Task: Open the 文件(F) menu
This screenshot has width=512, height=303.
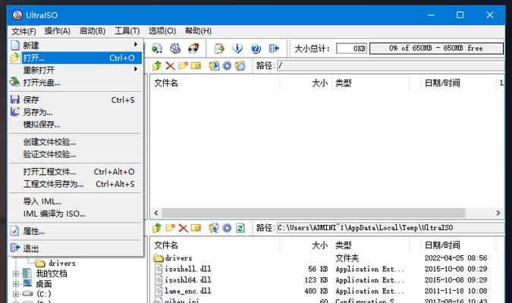Action: [x=24, y=31]
